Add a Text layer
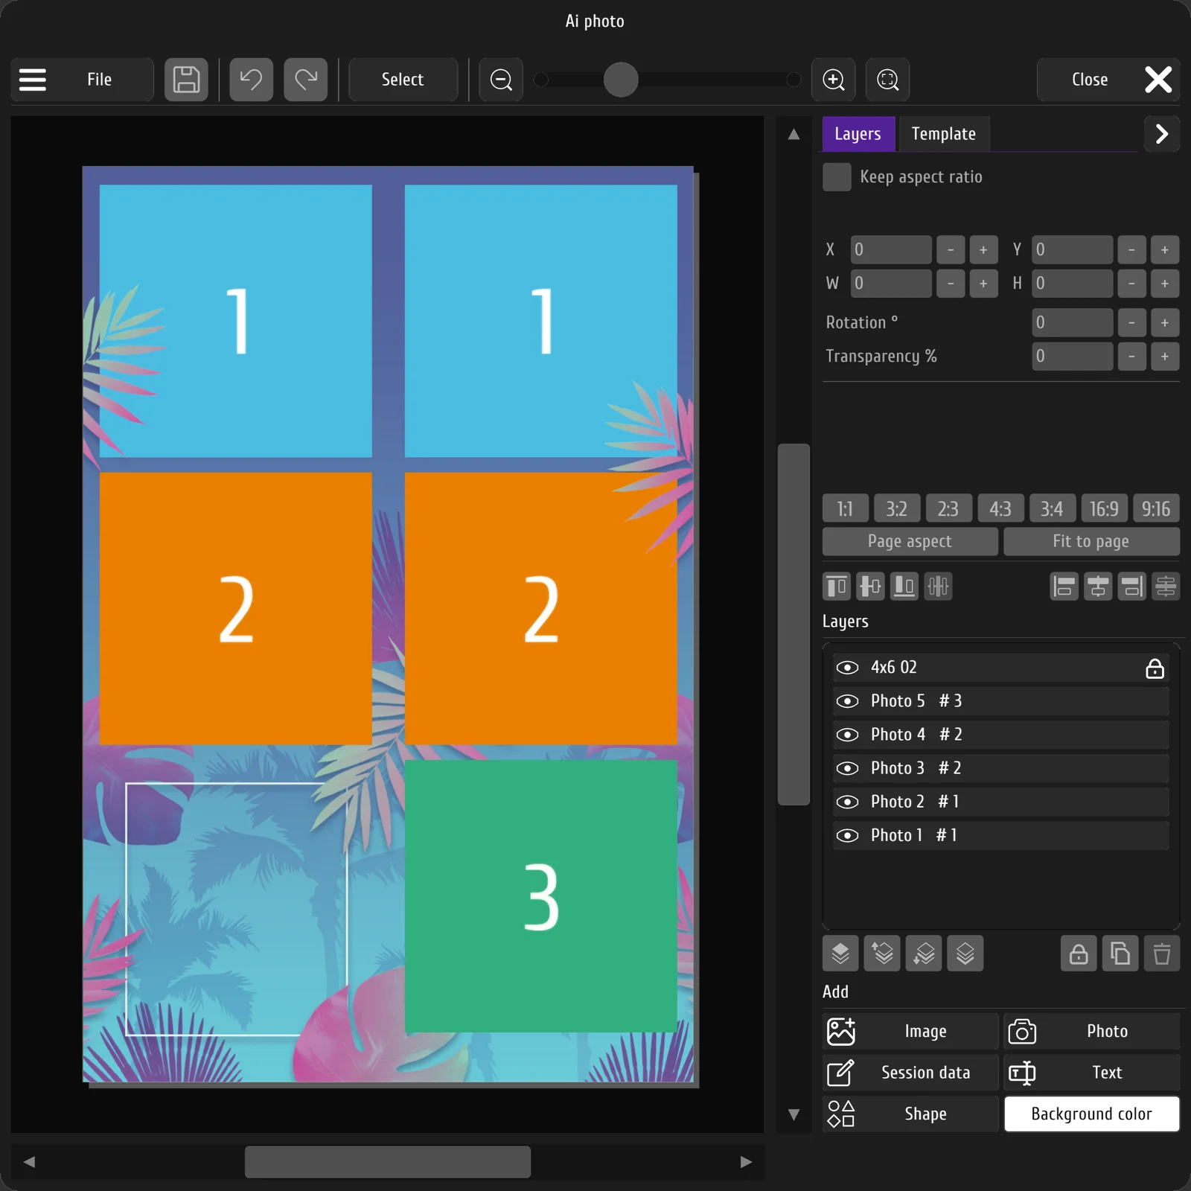1191x1191 pixels. point(1091,1073)
